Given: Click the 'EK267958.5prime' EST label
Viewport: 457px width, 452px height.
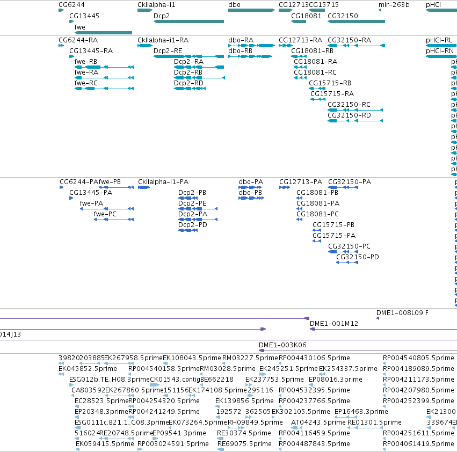Looking at the screenshot, I should [134, 358].
